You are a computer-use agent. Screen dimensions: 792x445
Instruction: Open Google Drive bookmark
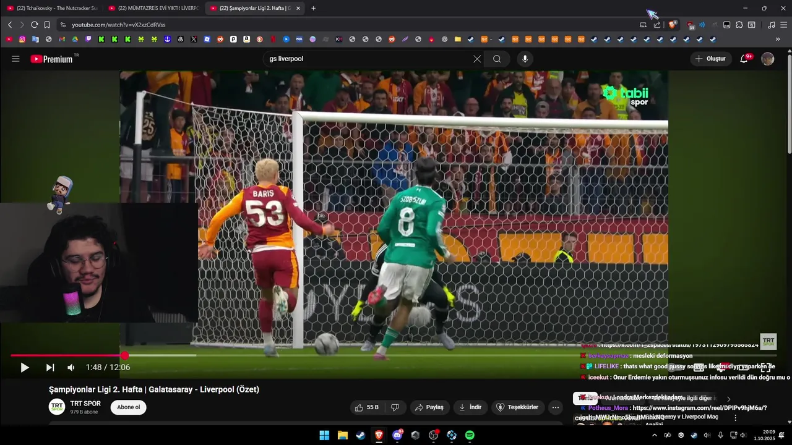pos(75,39)
